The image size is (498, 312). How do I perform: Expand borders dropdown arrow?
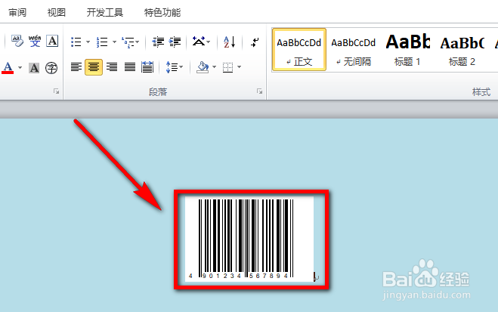[x=239, y=67]
